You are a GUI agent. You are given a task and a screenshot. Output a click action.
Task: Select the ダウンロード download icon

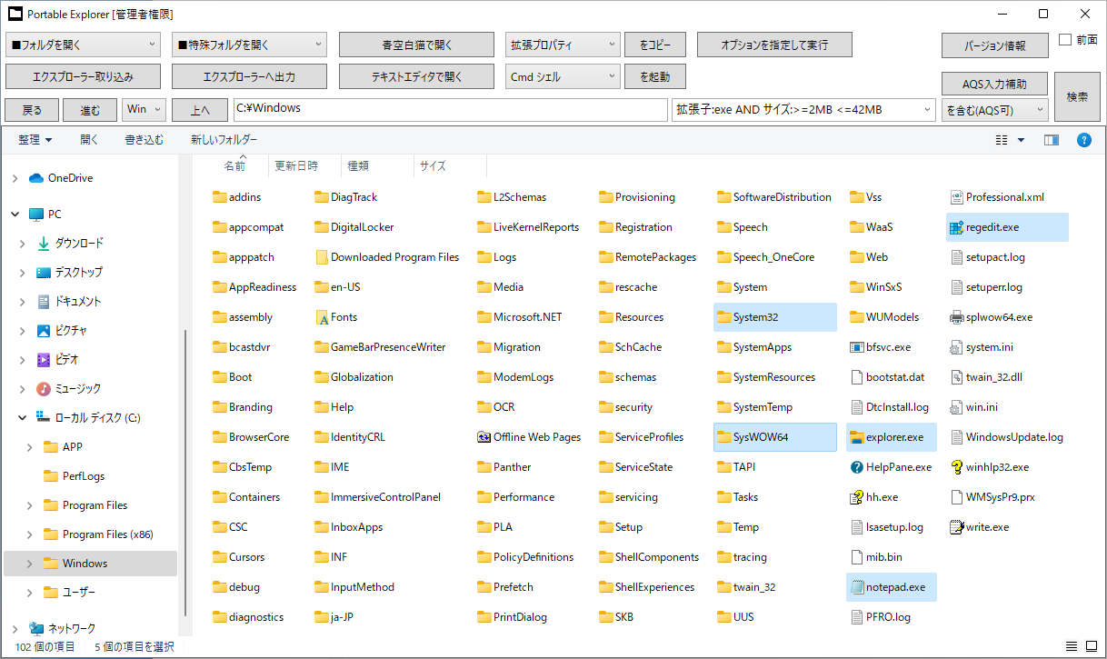44,244
